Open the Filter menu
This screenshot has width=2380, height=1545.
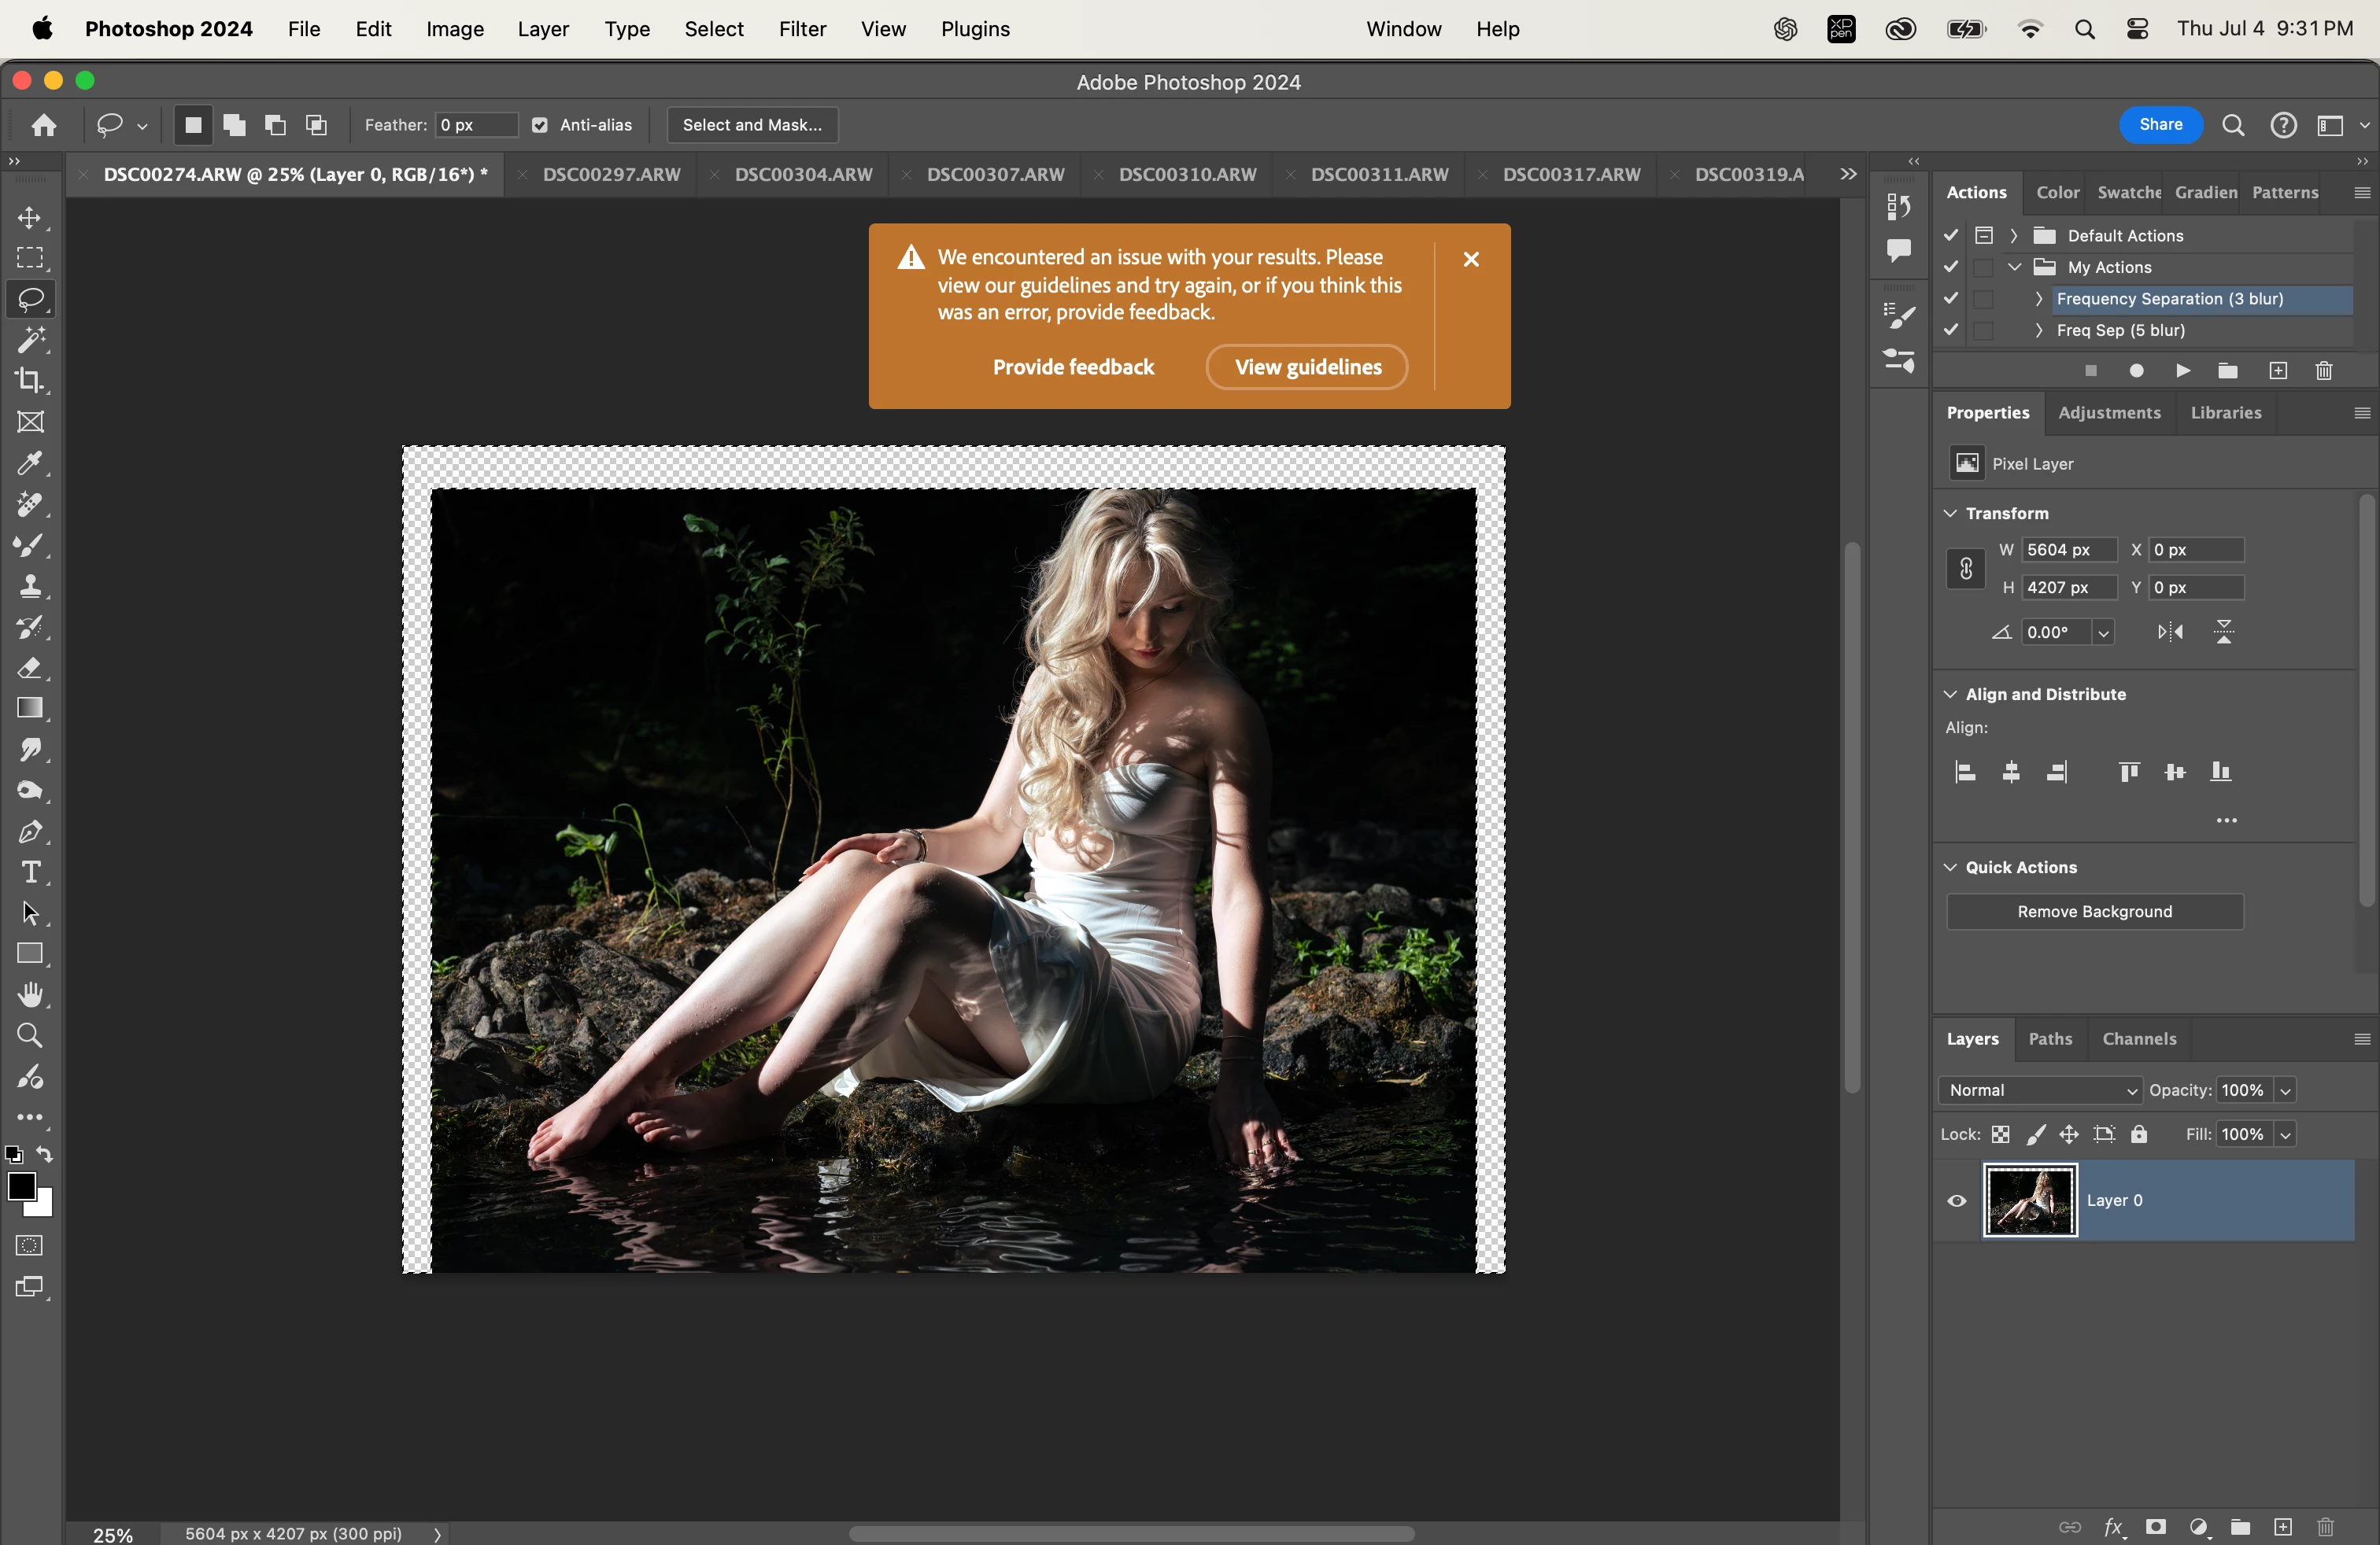click(x=802, y=29)
